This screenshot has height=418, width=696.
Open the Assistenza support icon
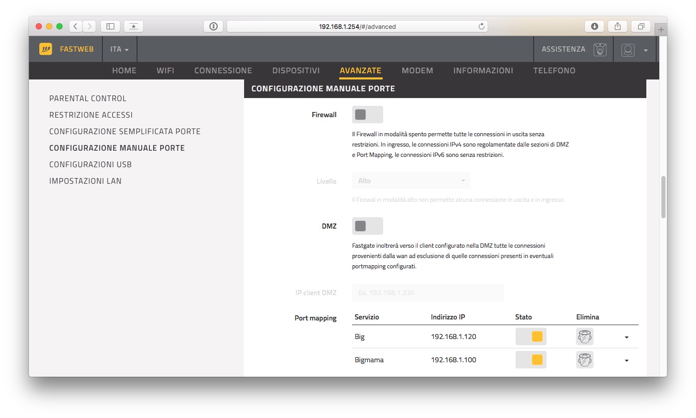pos(600,50)
